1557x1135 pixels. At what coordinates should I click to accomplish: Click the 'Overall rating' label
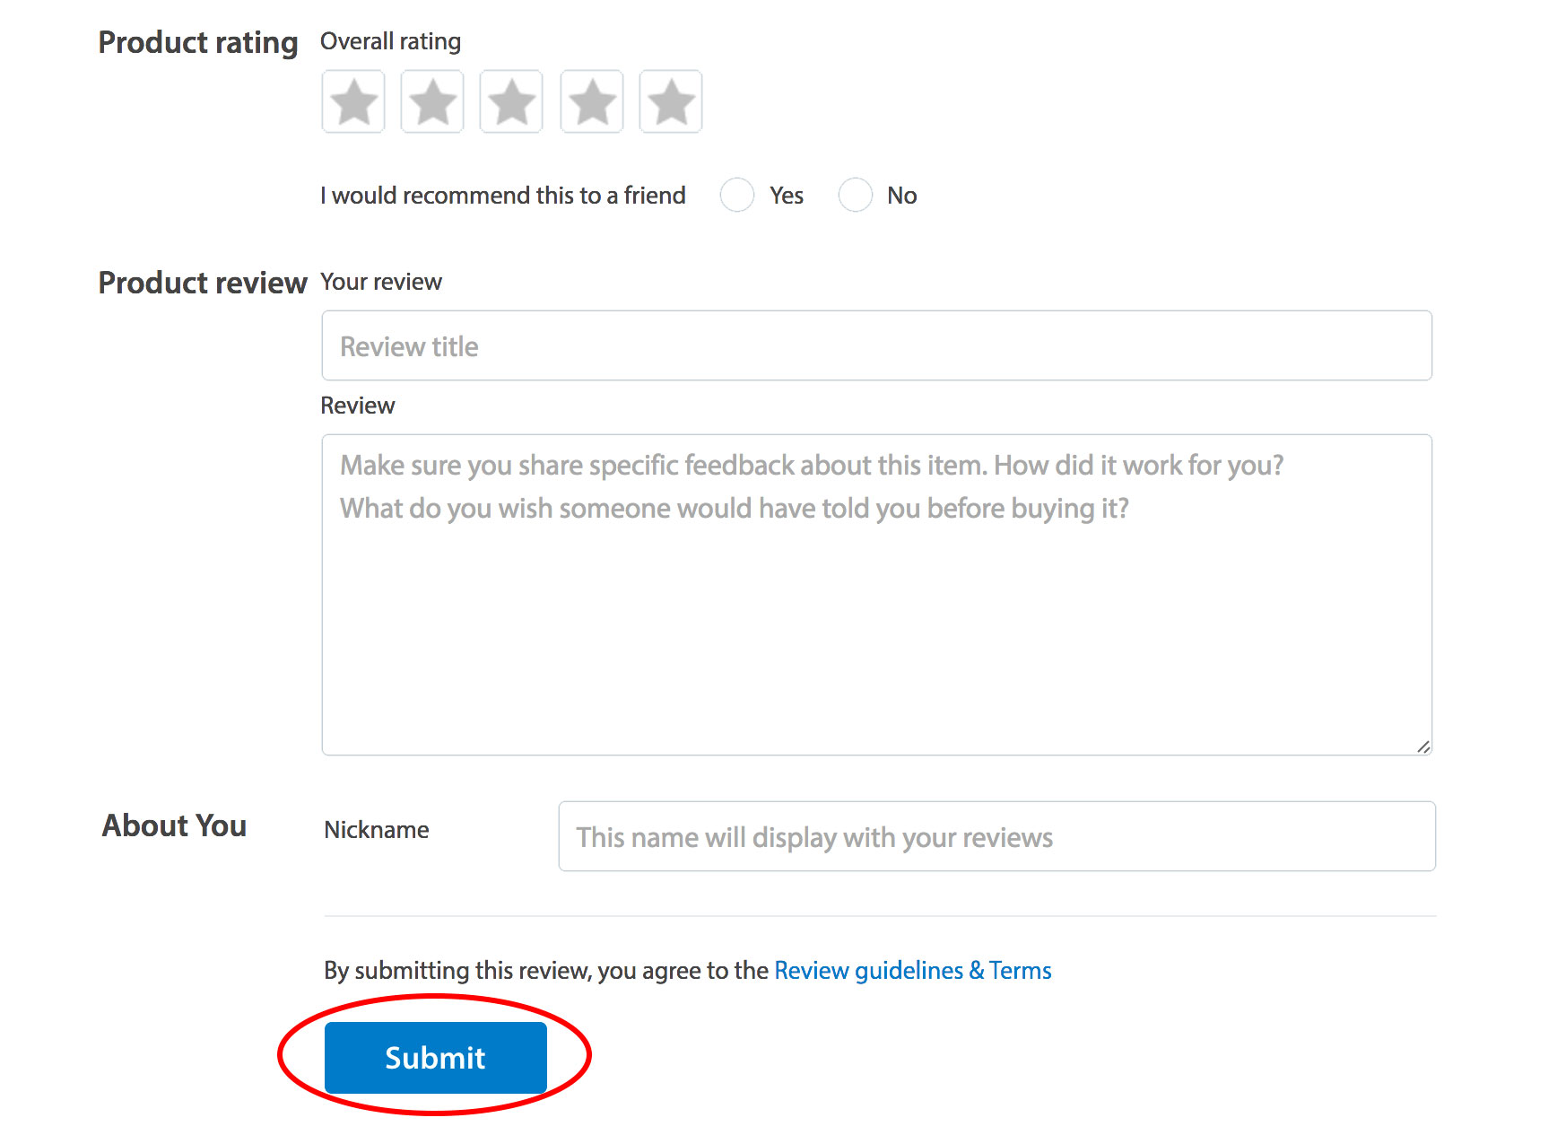pos(391,41)
